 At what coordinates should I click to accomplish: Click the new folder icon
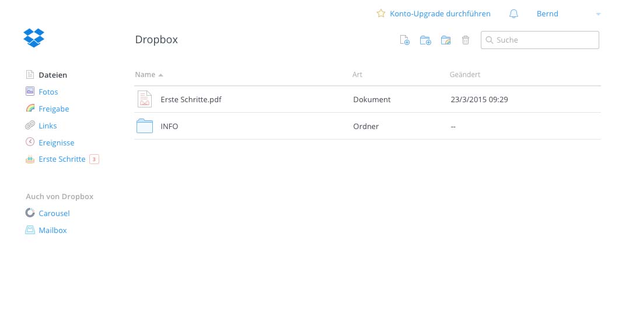[x=425, y=40]
